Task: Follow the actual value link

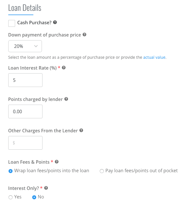Action: click(154, 57)
